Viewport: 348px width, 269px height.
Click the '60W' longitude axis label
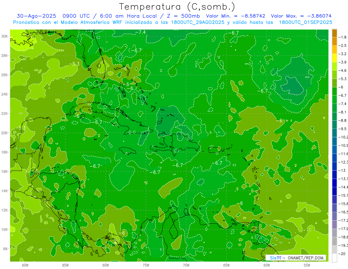coord(267,265)
